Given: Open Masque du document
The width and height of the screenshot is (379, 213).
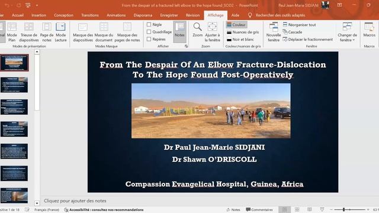Looking at the screenshot, I should (x=104, y=33).
